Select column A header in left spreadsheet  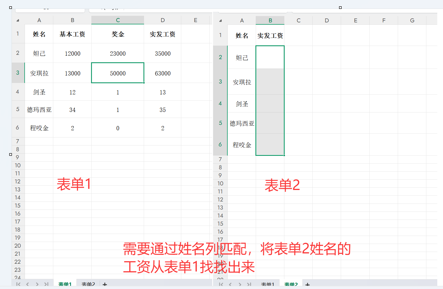click(39, 20)
